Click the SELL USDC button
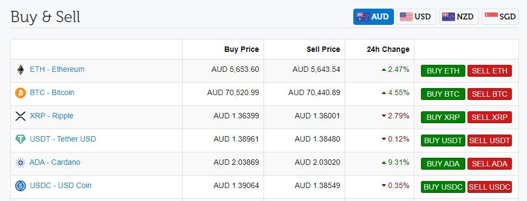The image size is (527, 201). pos(490,186)
